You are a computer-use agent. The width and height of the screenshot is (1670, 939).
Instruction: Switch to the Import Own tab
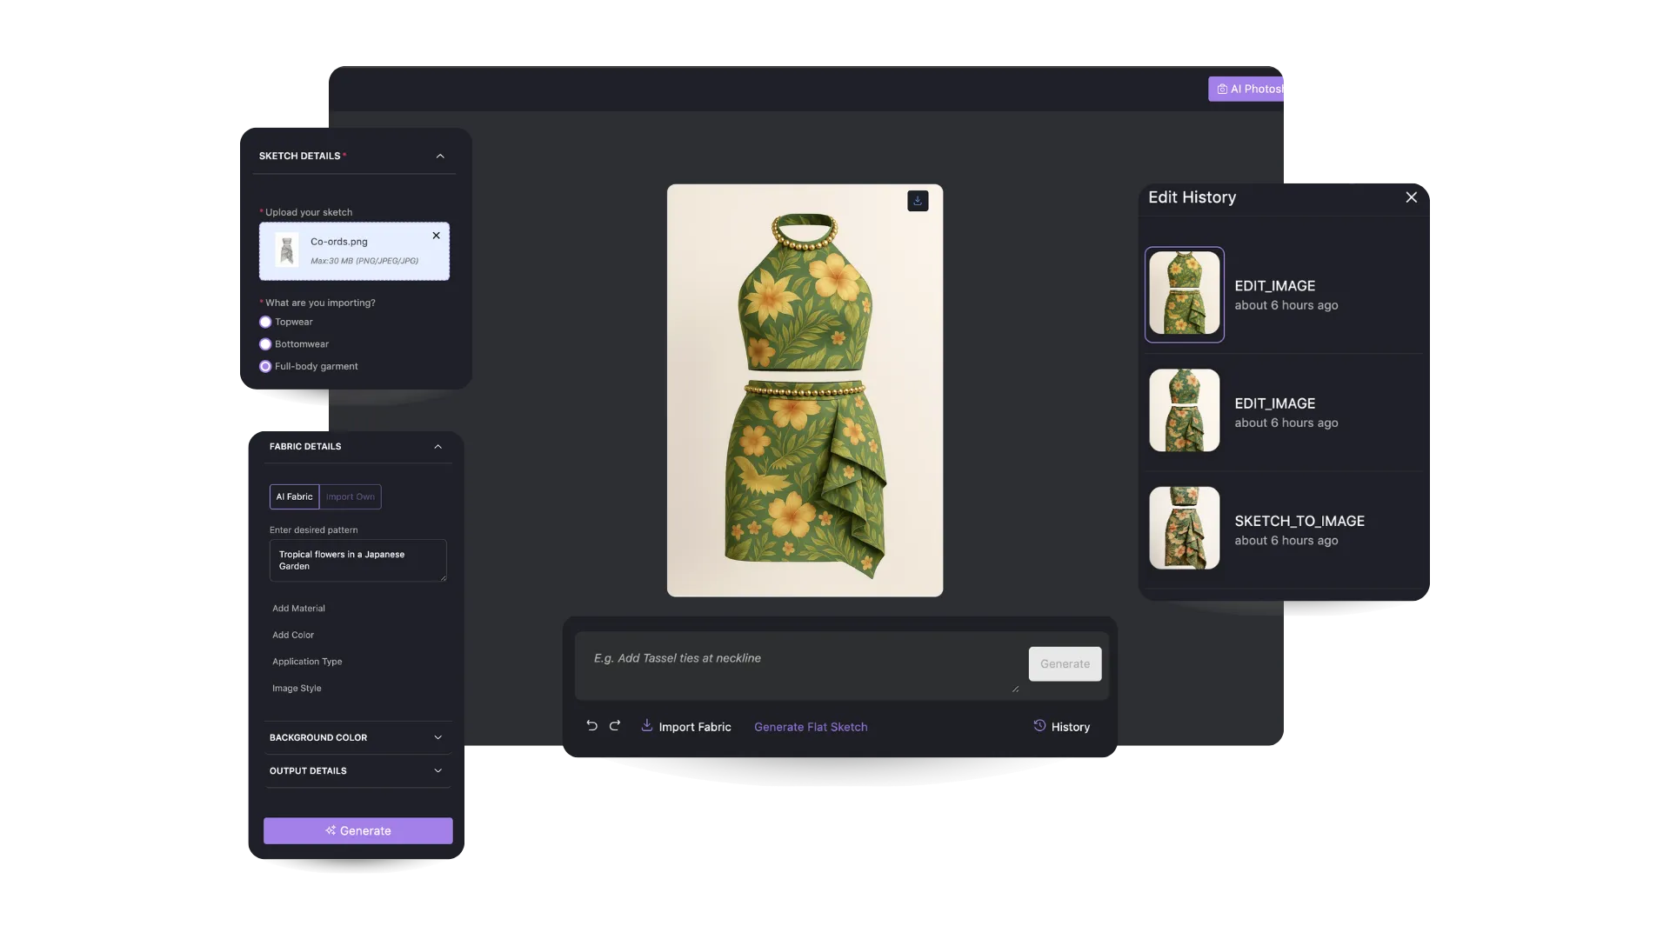pyautogui.click(x=351, y=496)
